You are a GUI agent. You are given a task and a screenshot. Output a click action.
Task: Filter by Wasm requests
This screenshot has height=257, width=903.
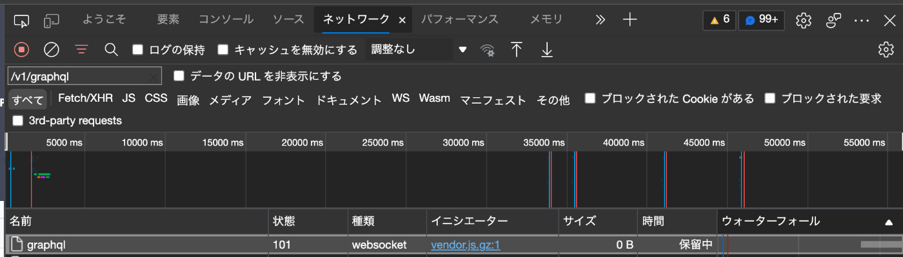tap(434, 99)
